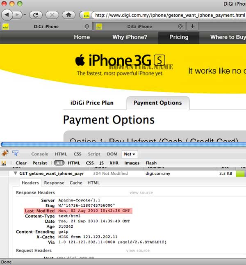This screenshot has height=265, width=246.
Task: Select the HTML sub-tab of the request
Action: pyautogui.click(x=93, y=183)
